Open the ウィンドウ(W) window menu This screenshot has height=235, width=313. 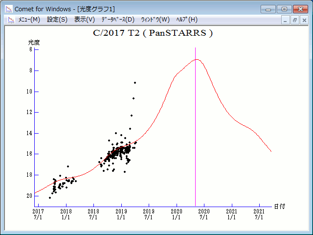pos(155,20)
